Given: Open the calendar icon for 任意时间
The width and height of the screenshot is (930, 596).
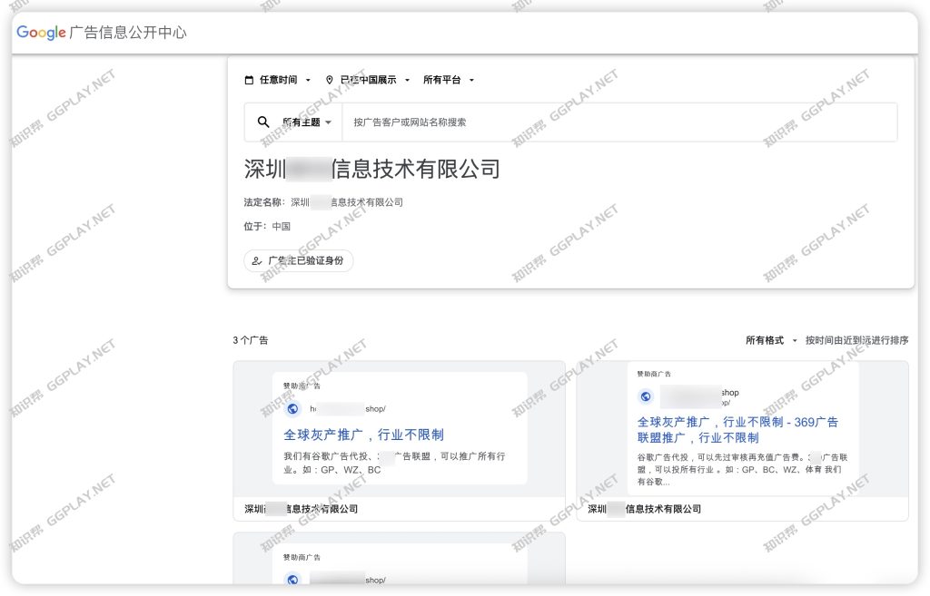Looking at the screenshot, I should pyautogui.click(x=249, y=80).
